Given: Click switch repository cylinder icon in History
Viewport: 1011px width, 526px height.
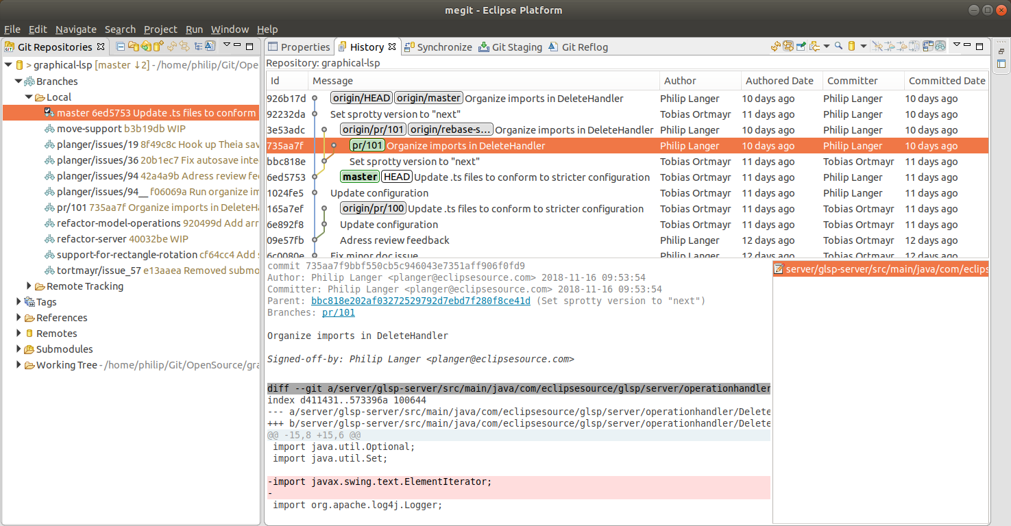Looking at the screenshot, I should (x=851, y=47).
